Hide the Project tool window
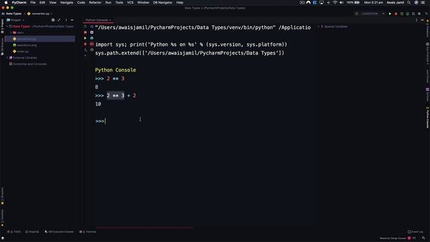 tap(72, 20)
